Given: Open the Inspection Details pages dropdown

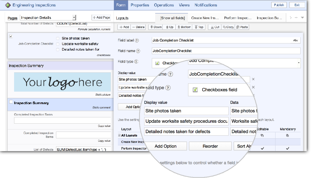Looking at the screenshot, I should pyautogui.click(x=48, y=18).
